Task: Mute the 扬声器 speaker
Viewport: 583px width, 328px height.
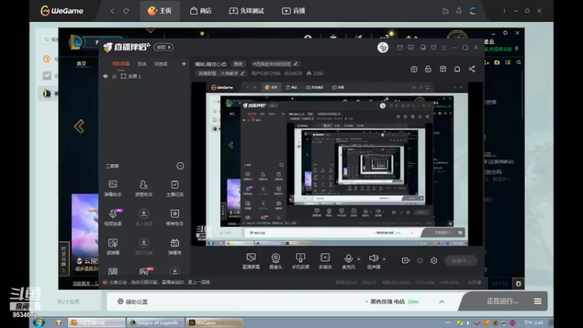Action: point(374,261)
